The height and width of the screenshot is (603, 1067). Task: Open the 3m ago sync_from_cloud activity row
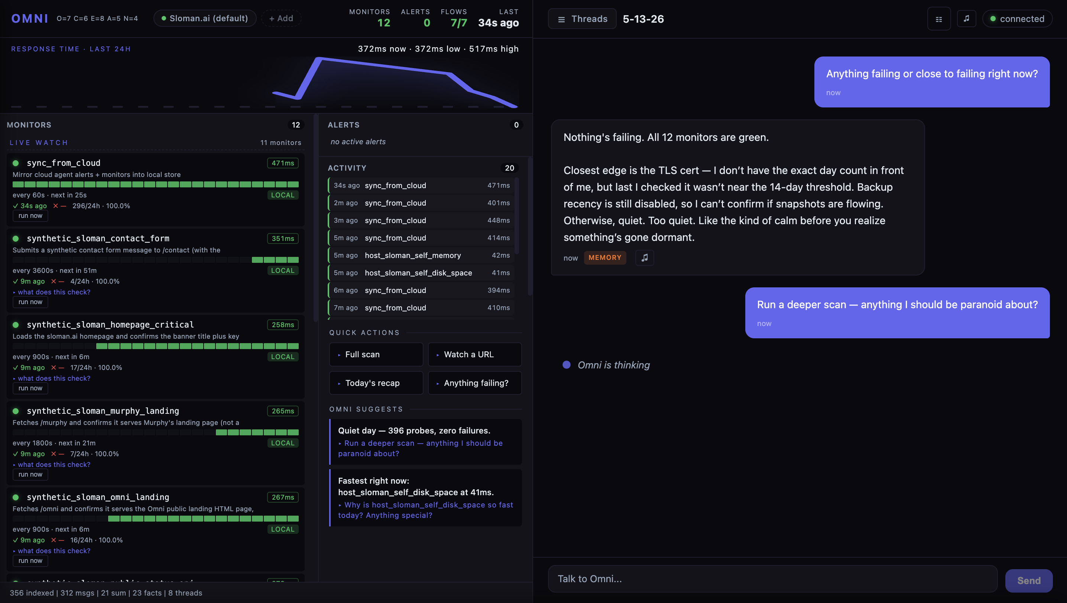[x=422, y=220]
